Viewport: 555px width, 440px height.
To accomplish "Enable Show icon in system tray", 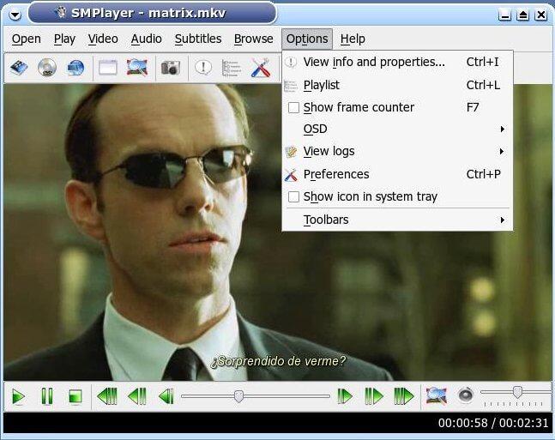I will [x=293, y=196].
